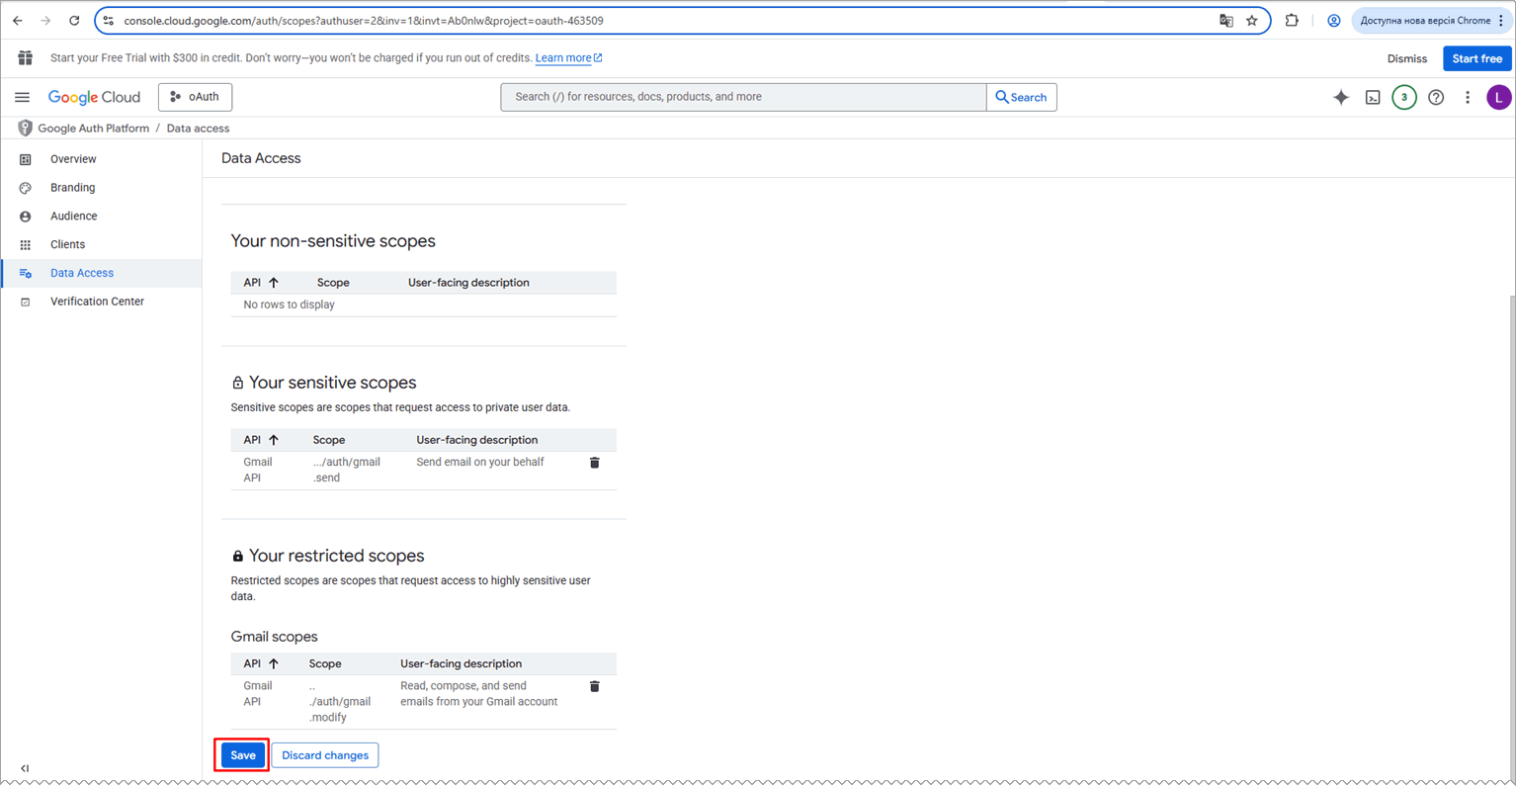Dismiss the free trial banner

click(1406, 58)
